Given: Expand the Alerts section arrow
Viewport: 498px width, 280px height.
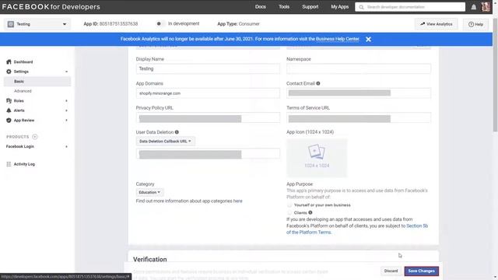Looking at the screenshot, I should click(66, 110).
